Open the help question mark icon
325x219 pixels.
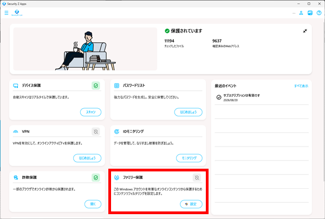tap(319, 13)
